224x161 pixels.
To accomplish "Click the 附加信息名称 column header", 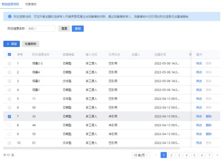I will tap(41, 54).
